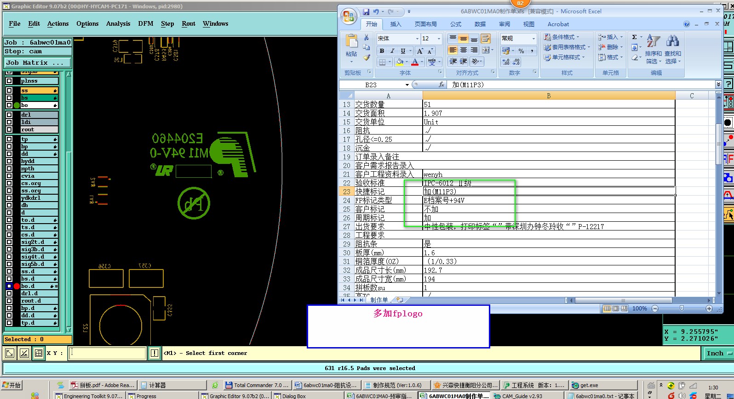Click the Wrap Text icon
This screenshot has width=734, height=399.
click(x=486, y=39)
